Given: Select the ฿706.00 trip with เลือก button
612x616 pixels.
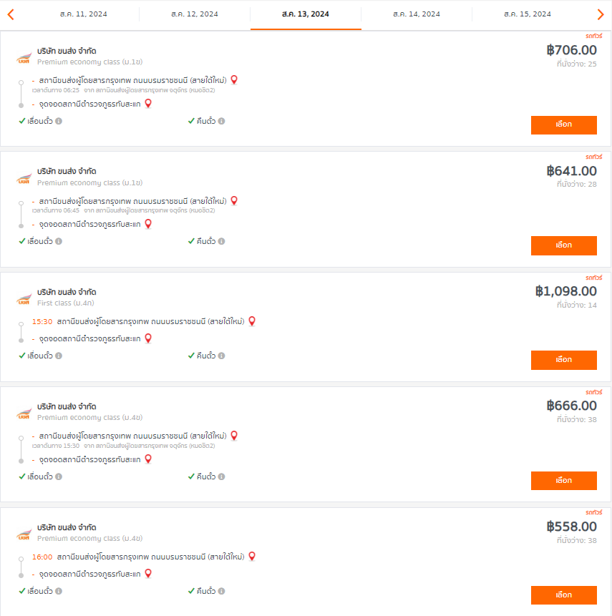Looking at the screenshot, I should click(563, 125).
